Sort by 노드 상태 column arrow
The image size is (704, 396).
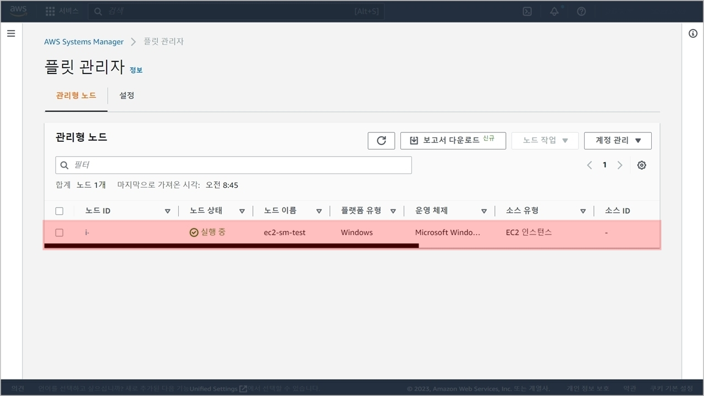pyautogui.click(x=242, y=211)
